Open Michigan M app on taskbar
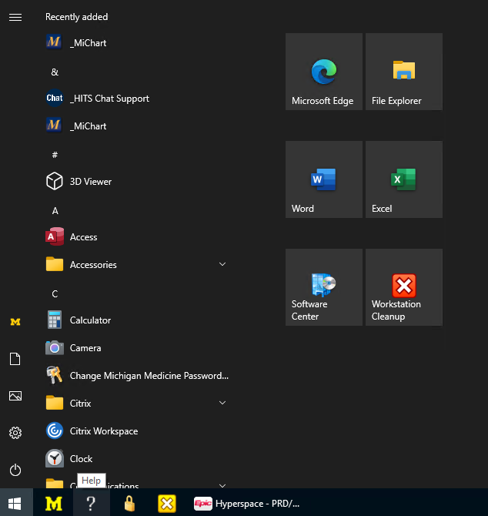This screenshot has height=516, width=488. 54,503
